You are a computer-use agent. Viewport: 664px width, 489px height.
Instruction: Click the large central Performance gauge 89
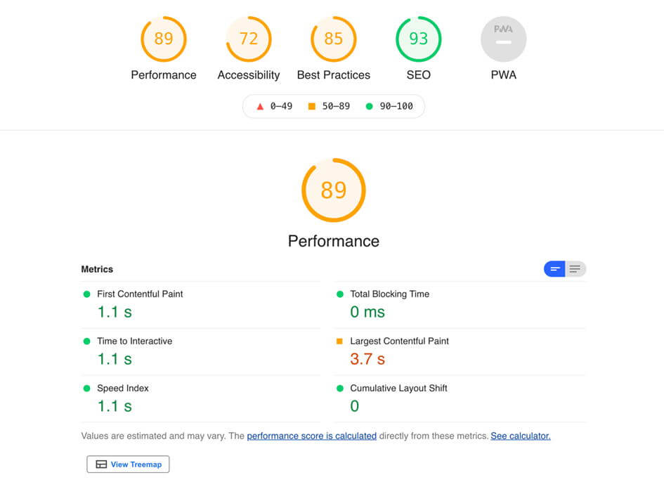pos(334,190)
